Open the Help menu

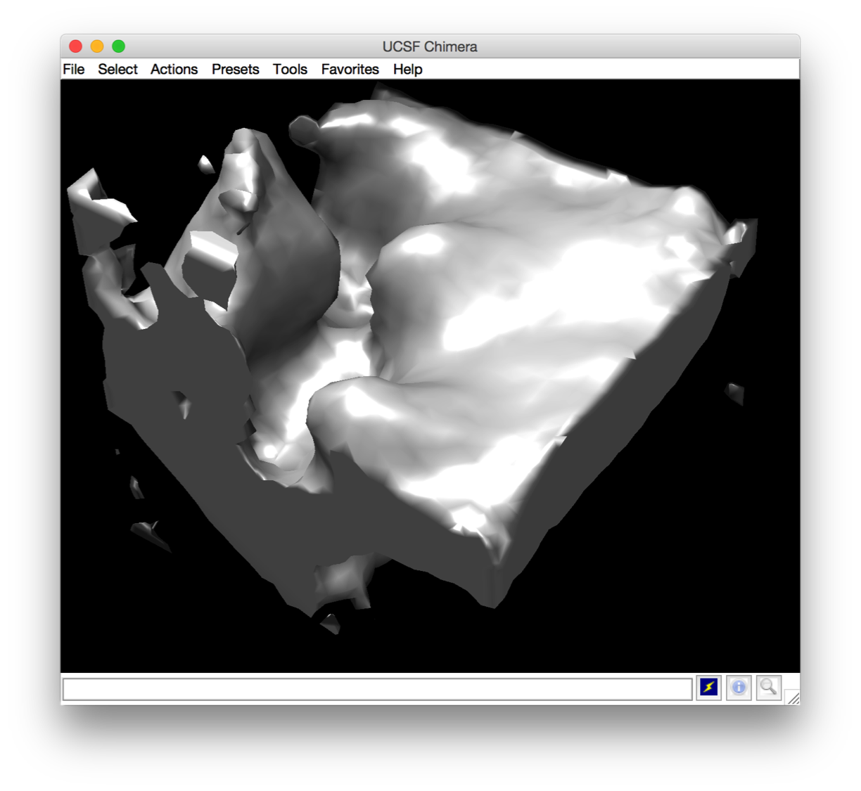407,69
